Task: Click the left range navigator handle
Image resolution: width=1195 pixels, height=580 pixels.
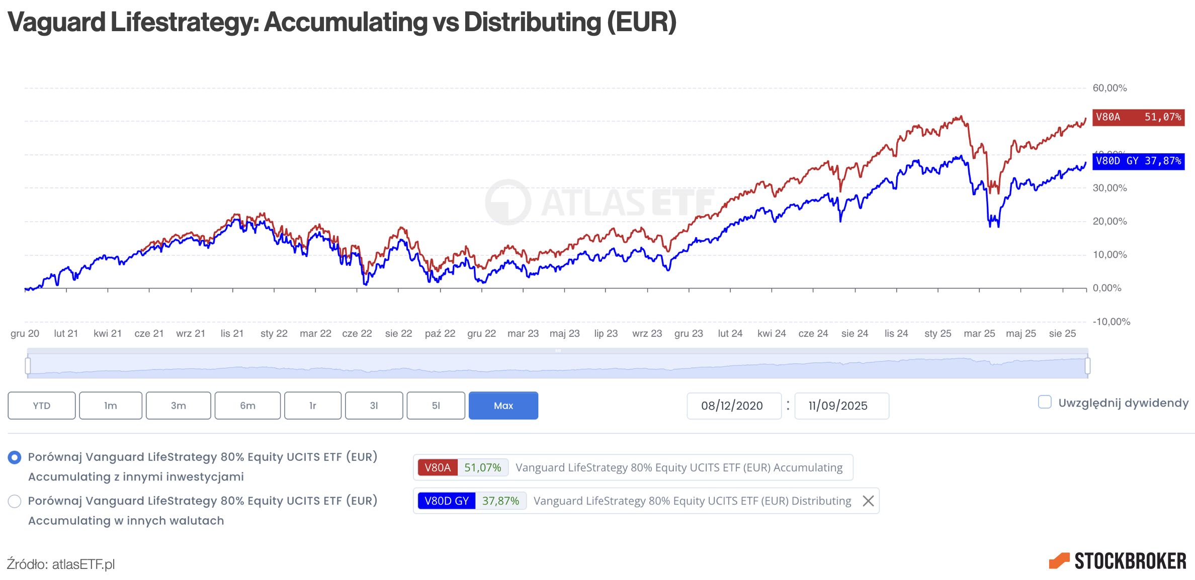Action: coord(28,365)
